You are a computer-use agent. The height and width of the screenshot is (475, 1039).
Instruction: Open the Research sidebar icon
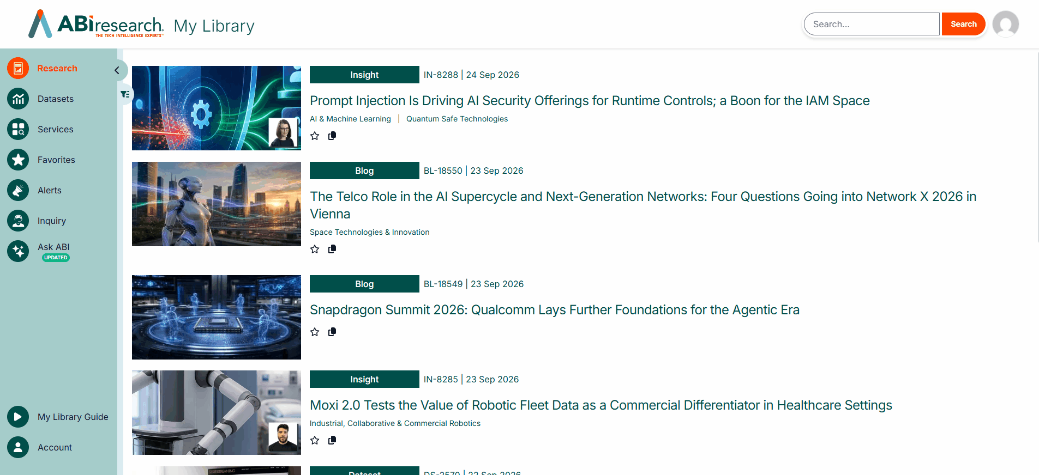18,68
